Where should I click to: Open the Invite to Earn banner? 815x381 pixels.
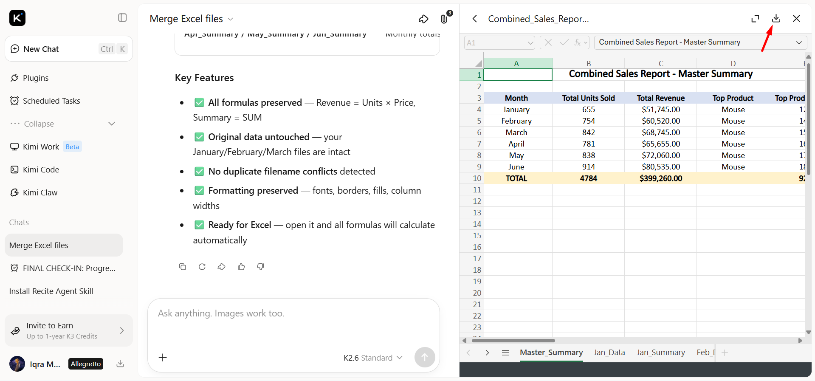tap(69, 330)
